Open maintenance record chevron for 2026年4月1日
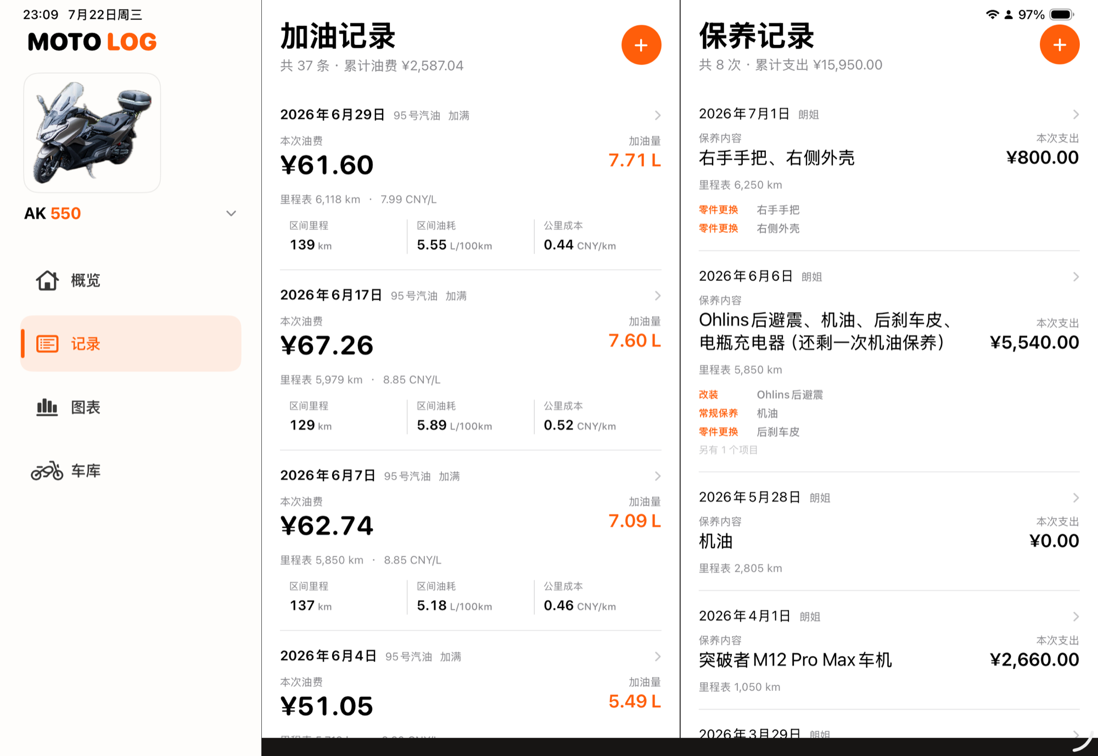Screen dimensions: 1098x756 click(x=1075, y=617)
